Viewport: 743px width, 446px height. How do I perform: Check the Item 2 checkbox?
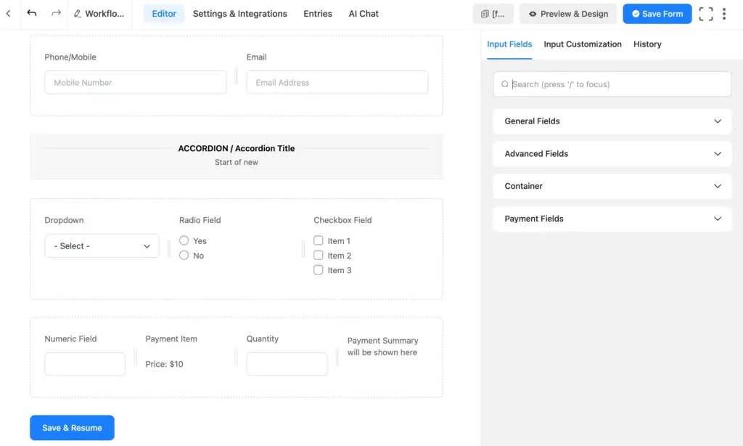click(x=319, y=255)
